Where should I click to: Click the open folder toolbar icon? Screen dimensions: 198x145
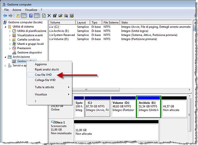point(60,15)
